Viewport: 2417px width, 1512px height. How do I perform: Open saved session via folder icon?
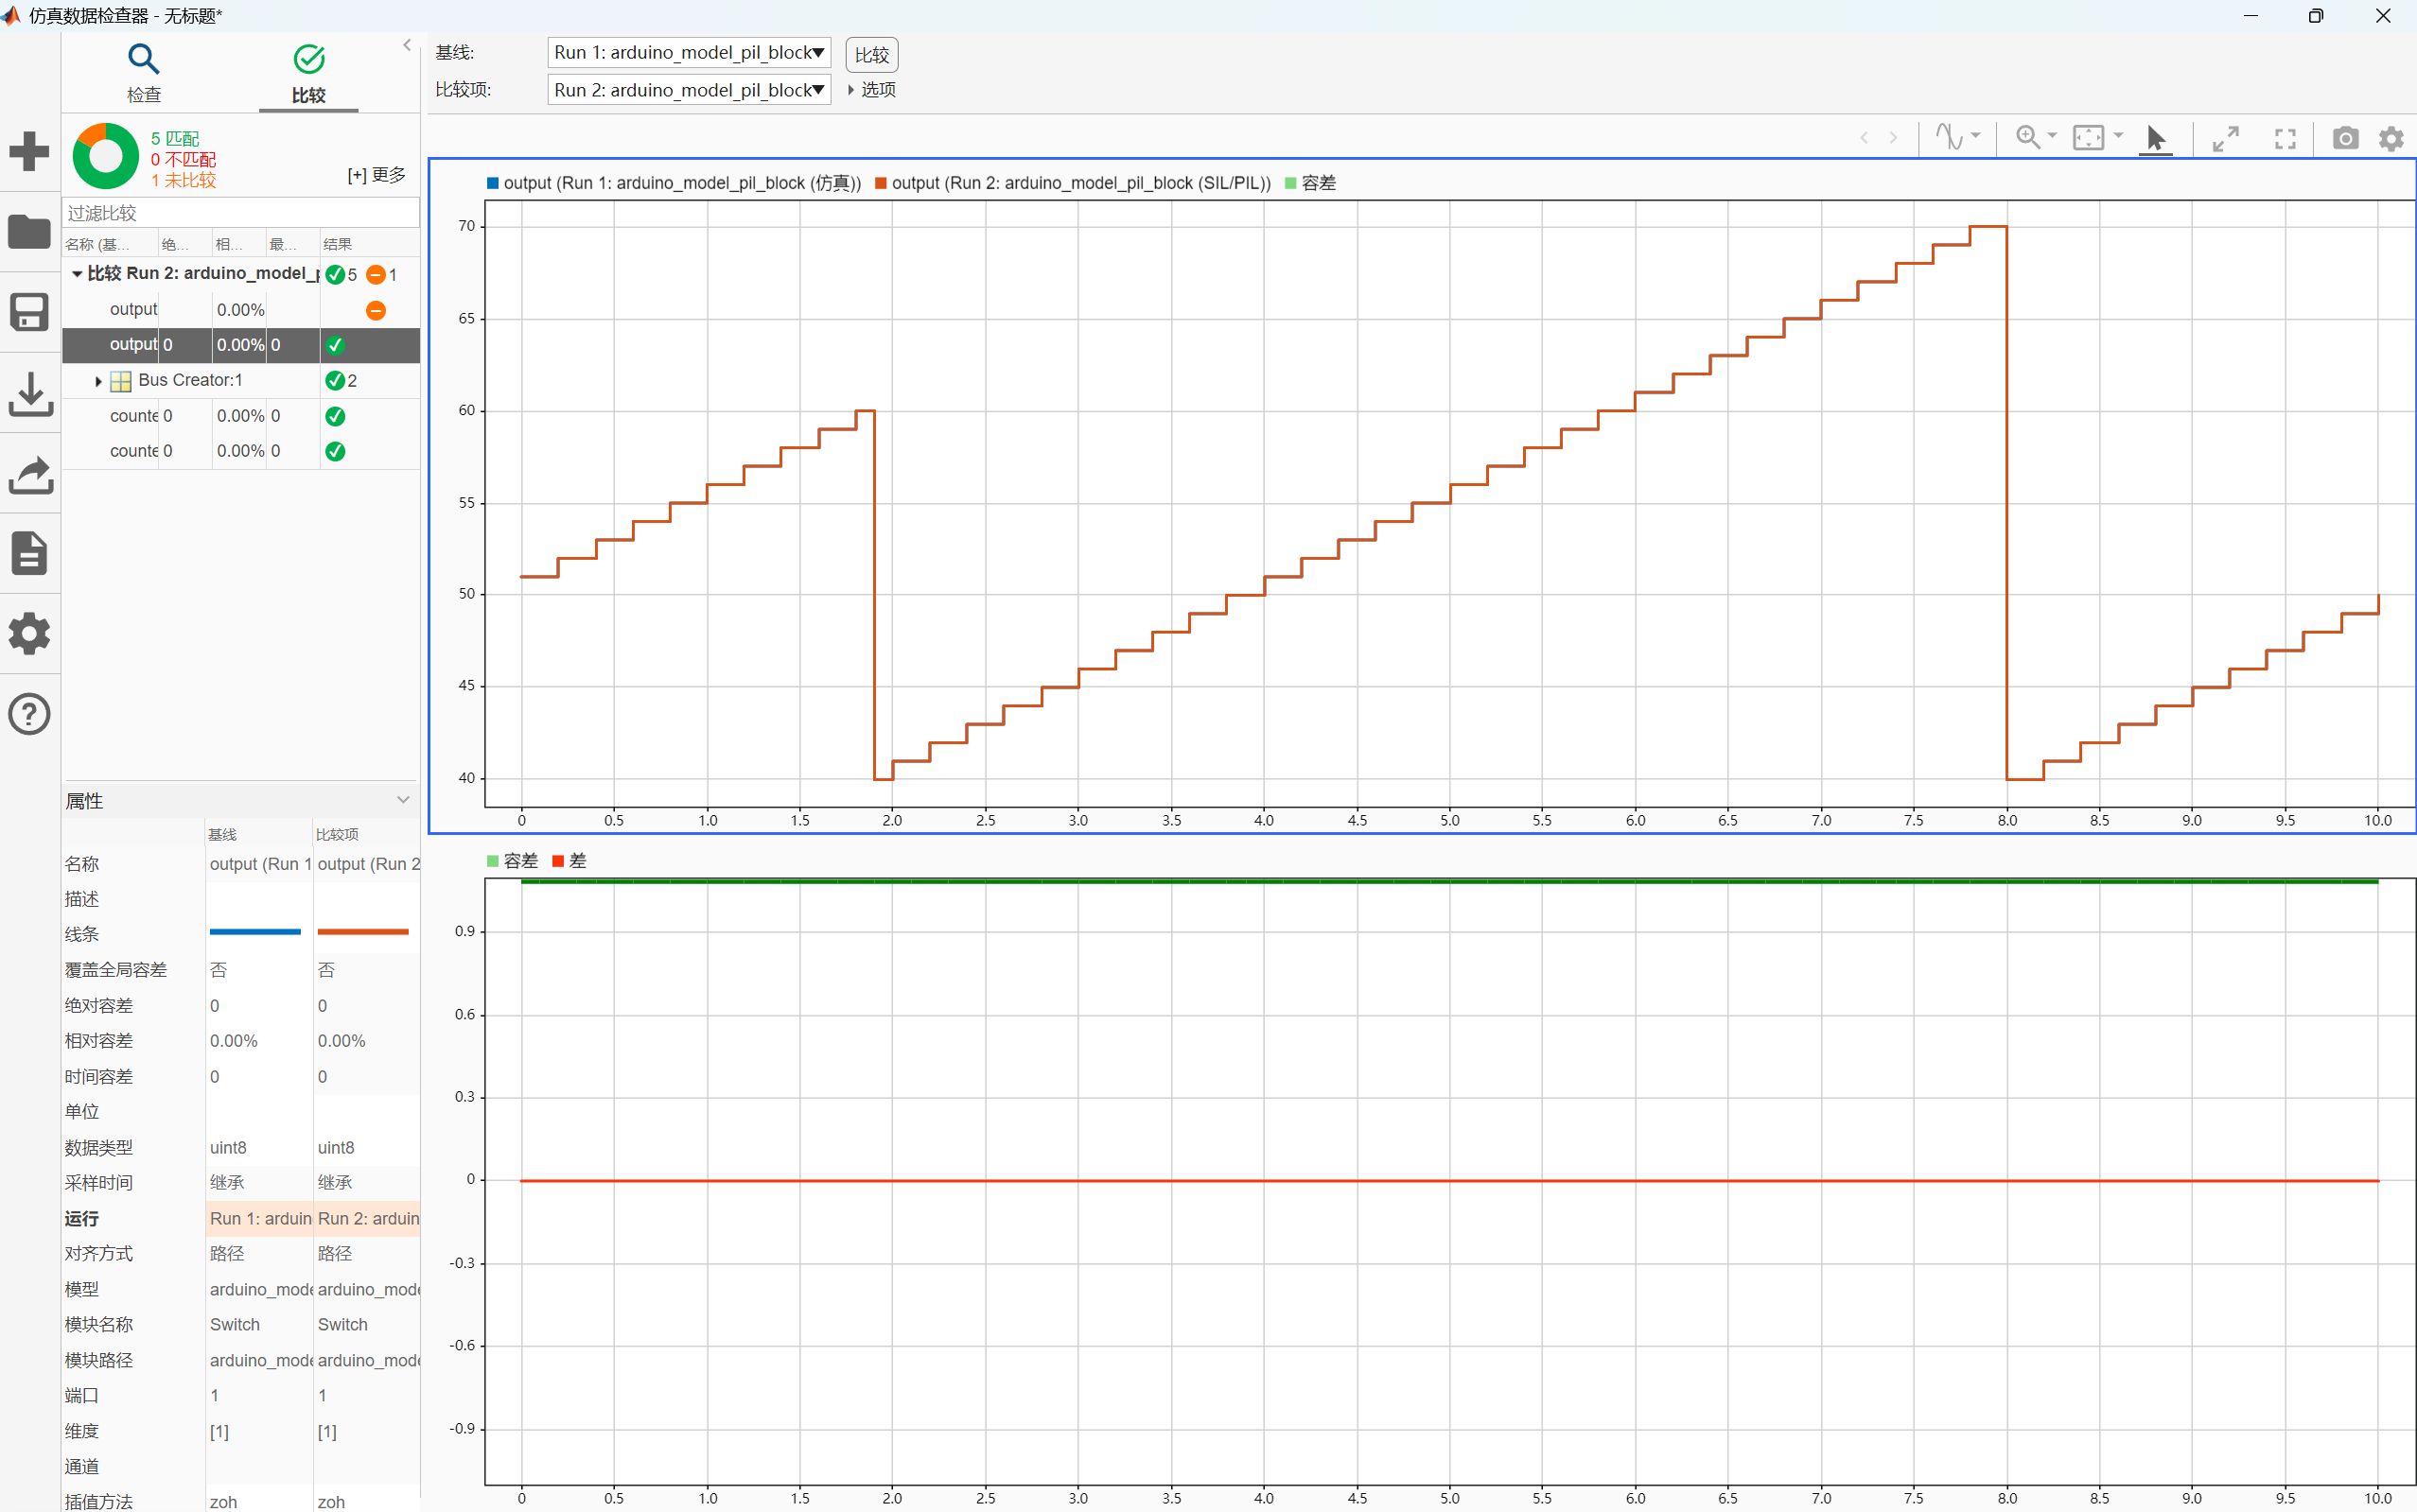pos(29,232)
